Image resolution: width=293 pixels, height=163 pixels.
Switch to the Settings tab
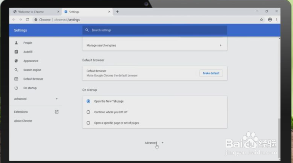(x=87, y=12)
